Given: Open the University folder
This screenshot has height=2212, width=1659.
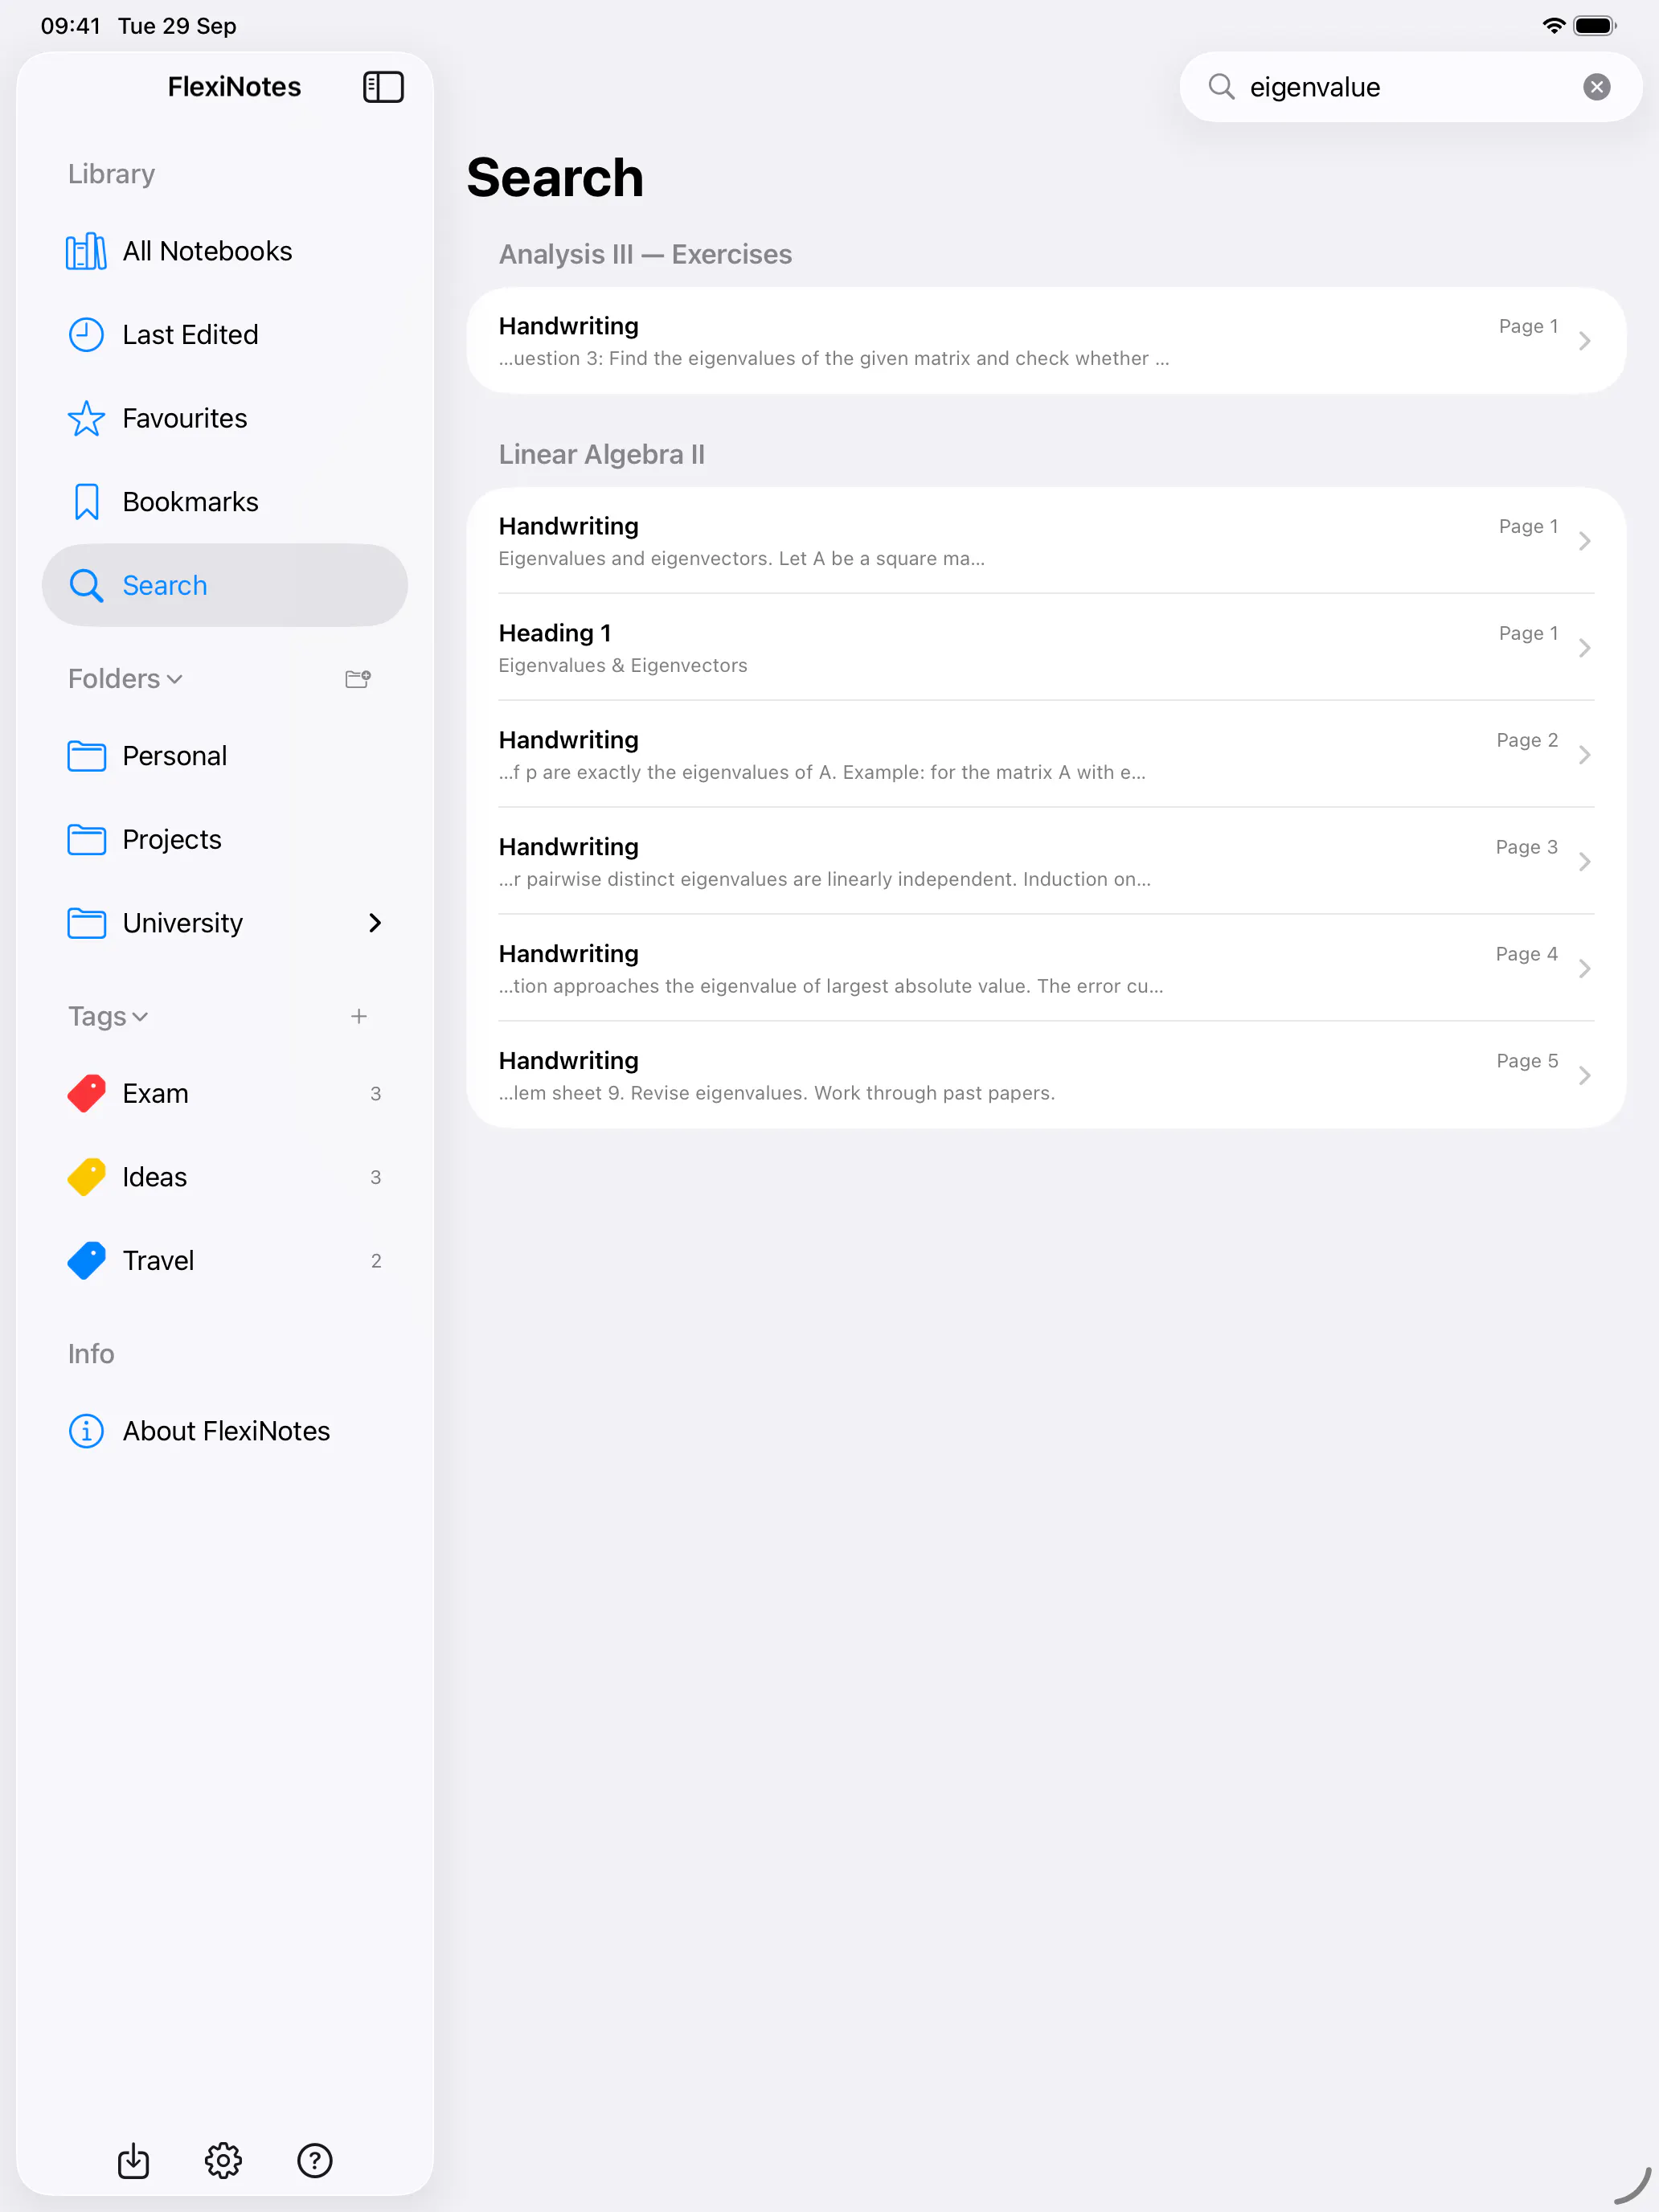Looking at the screenshot, I should [225, 923].
